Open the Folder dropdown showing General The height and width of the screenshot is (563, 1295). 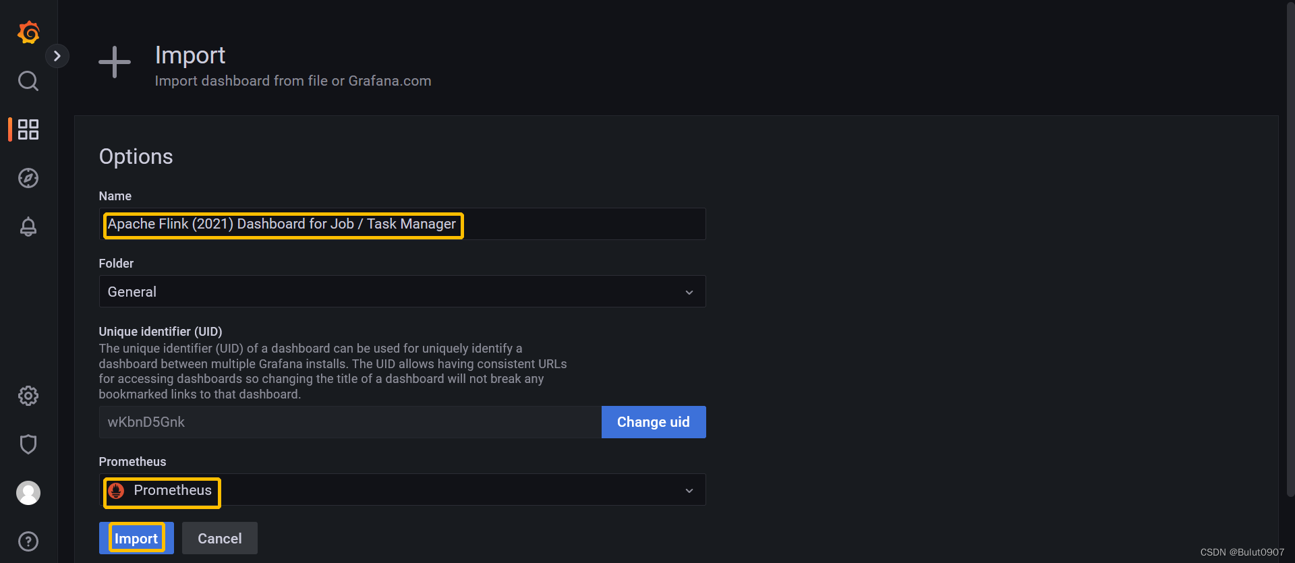(402, 291)
